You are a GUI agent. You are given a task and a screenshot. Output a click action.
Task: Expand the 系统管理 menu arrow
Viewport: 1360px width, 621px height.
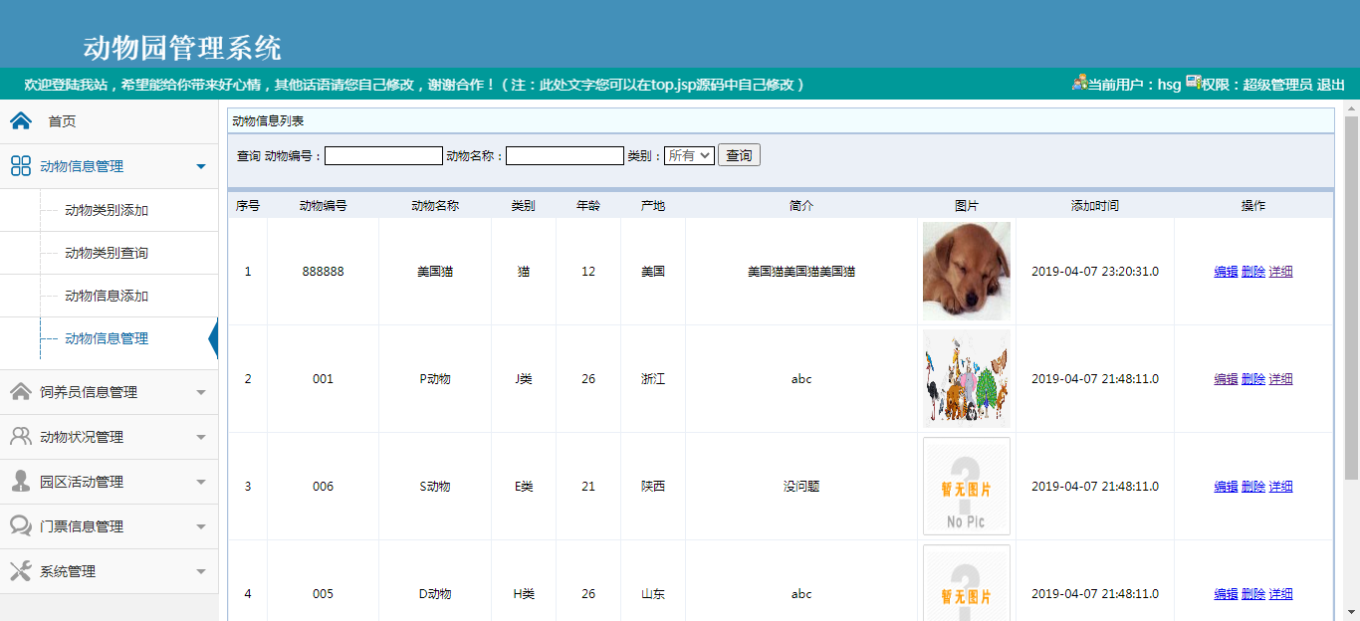[x=201, y=571]
